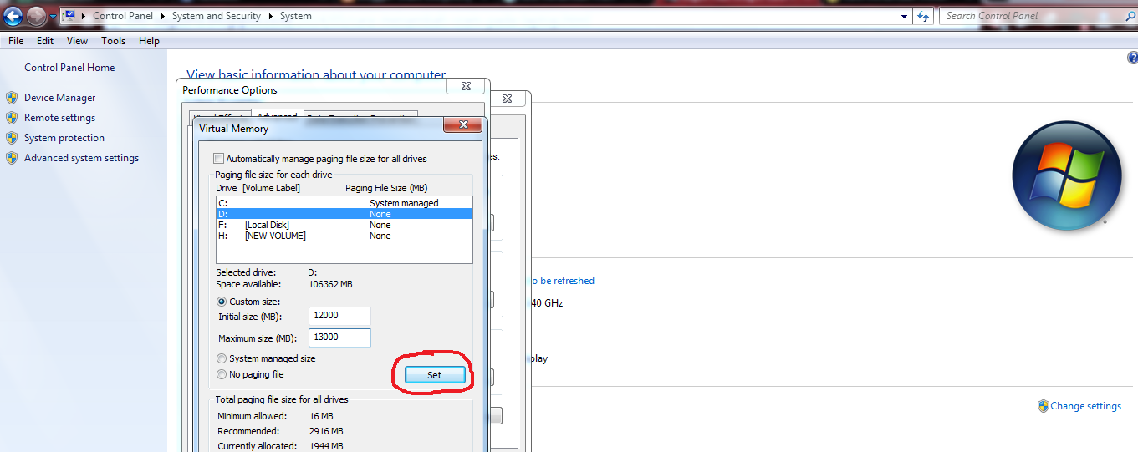Close the System Properties dialog behind
Viewport: 1138px width, 452px height.
point(507,98)
